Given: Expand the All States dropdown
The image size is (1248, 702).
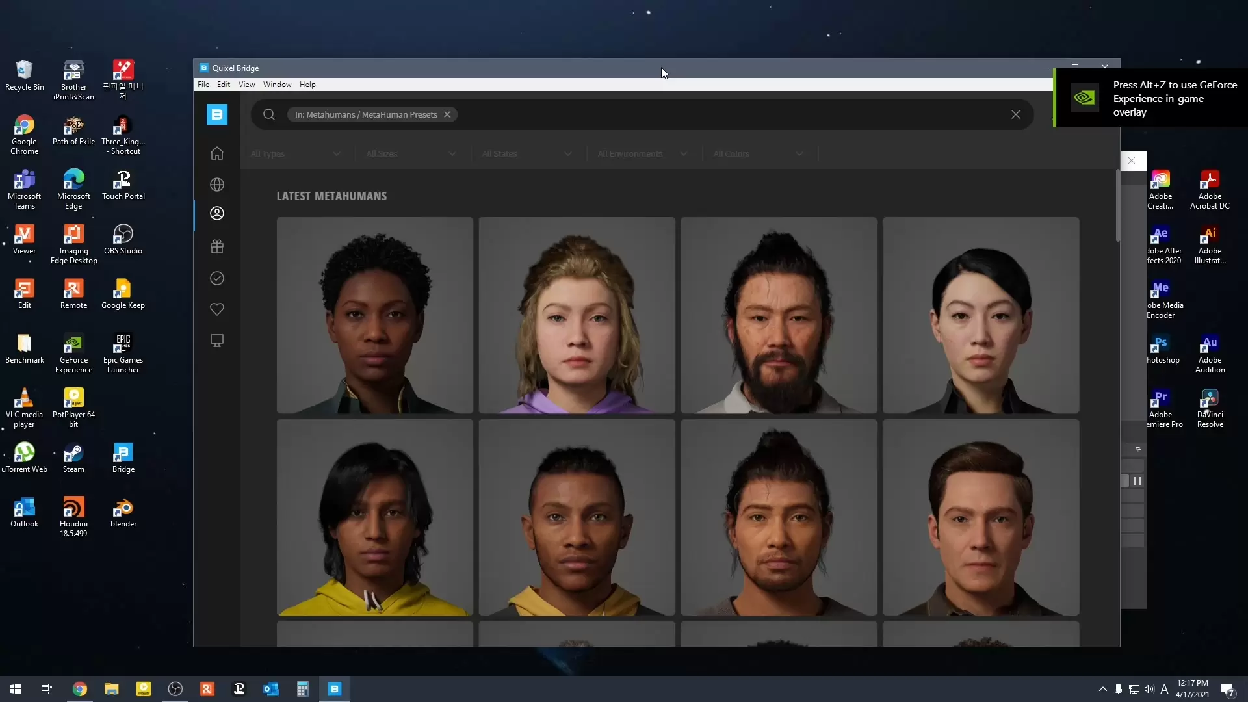Looking at the screenshot, I should tap(526, 154).
